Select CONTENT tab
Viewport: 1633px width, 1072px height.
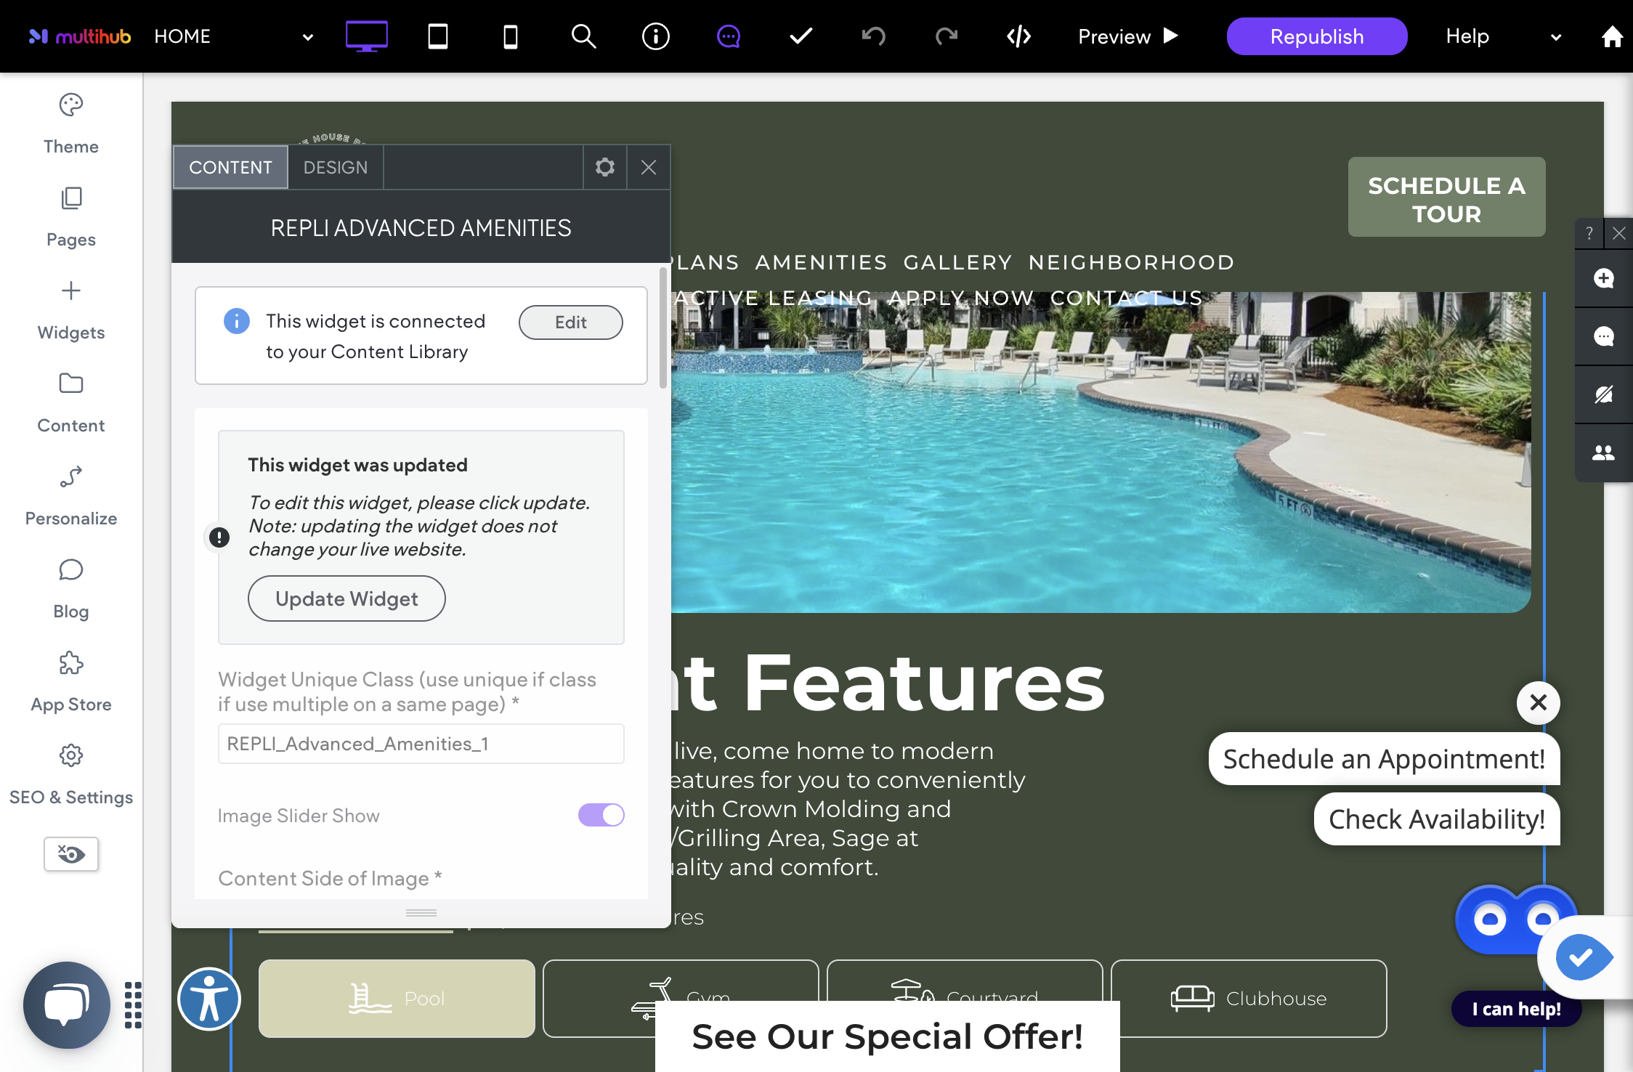tap(230, 168)
